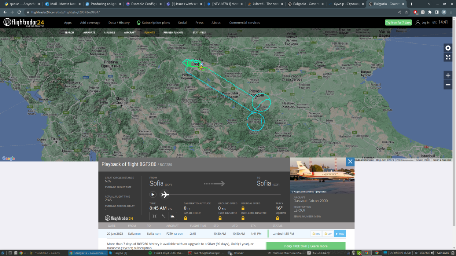Screen dimensions: 456x256
Task: Select SEARCH in data submenu
Action: point(69,33)
